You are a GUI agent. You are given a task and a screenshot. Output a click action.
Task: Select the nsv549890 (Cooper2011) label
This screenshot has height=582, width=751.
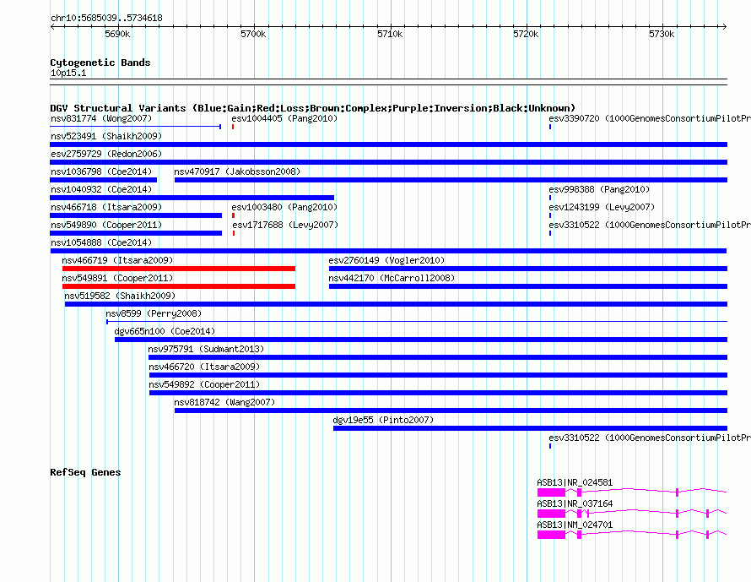(x=106, y=225)
